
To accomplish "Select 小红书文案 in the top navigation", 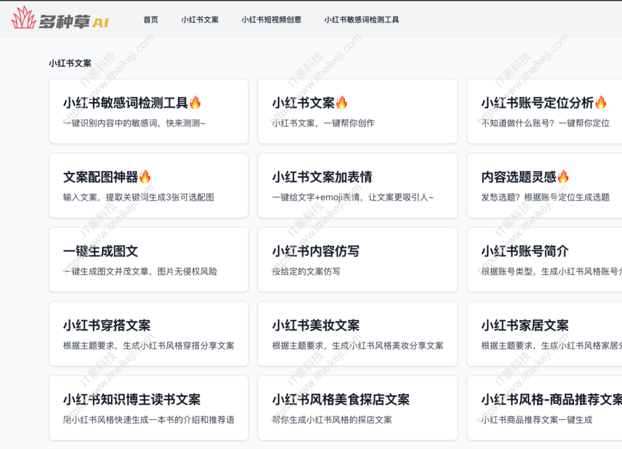I will tap(200, 19).
